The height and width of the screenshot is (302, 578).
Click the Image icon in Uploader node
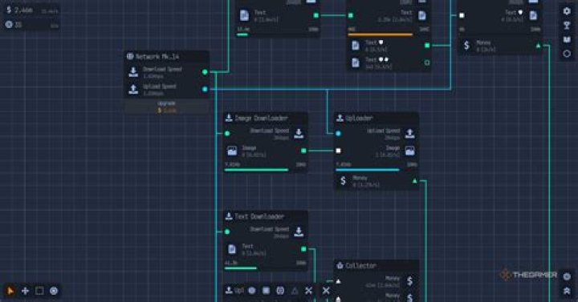[x=410, y=151]
